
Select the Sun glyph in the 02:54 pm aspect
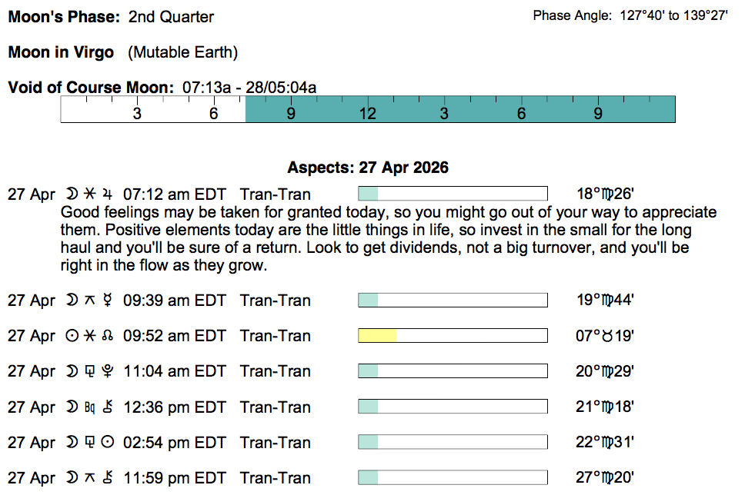[107, 442]
